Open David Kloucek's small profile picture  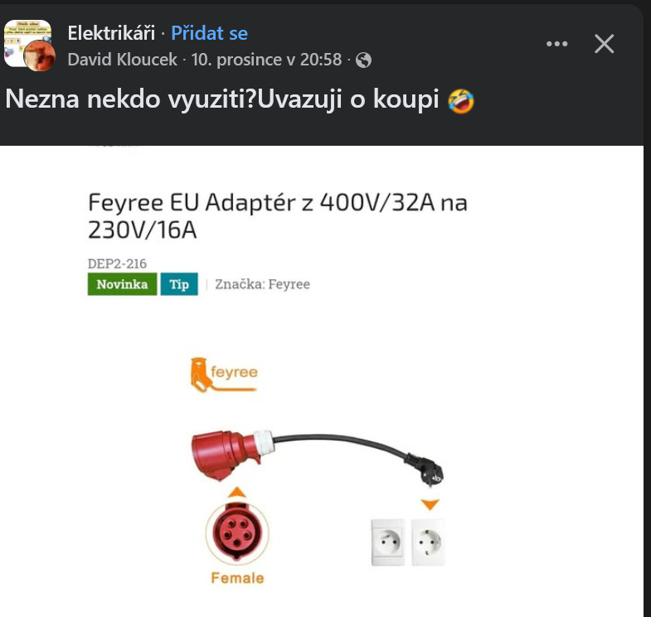coord(40,56)
